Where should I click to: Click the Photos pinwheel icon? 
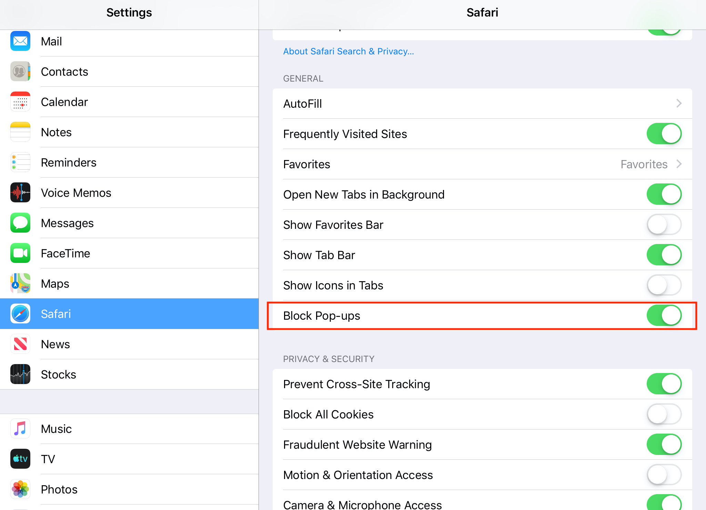20,489
